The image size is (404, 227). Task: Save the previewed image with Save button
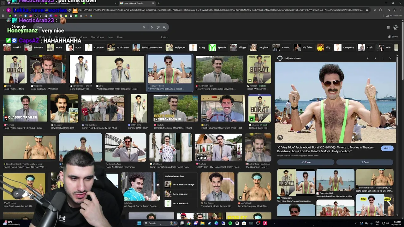[x=365, y=162]
